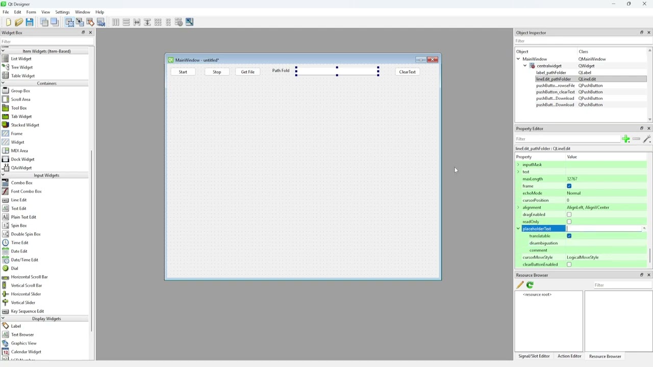Image resolution: width=653 pixels, height=367 pixels.
Task: Enable the dragEnabled property checkbox
Action: tap(569, 215)
